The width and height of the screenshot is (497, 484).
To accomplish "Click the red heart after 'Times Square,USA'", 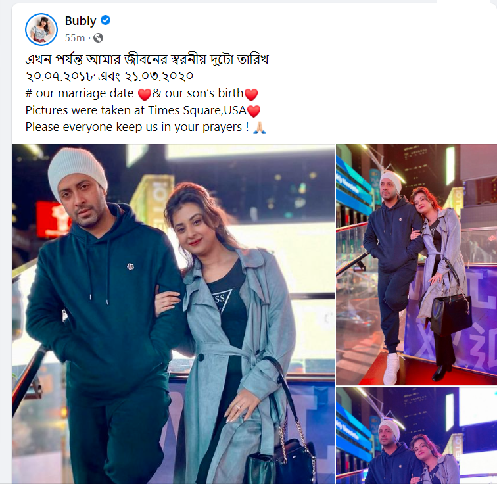I will (254, 111).
